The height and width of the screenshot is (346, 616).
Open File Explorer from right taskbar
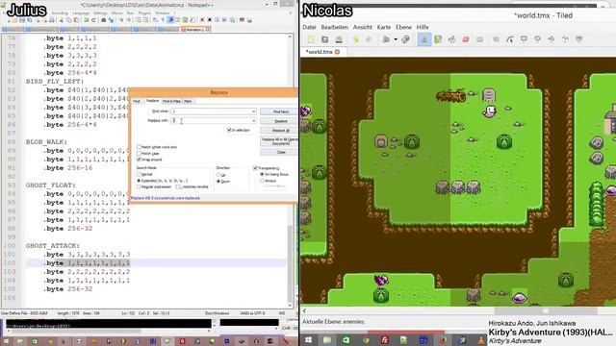coord(327,339)
